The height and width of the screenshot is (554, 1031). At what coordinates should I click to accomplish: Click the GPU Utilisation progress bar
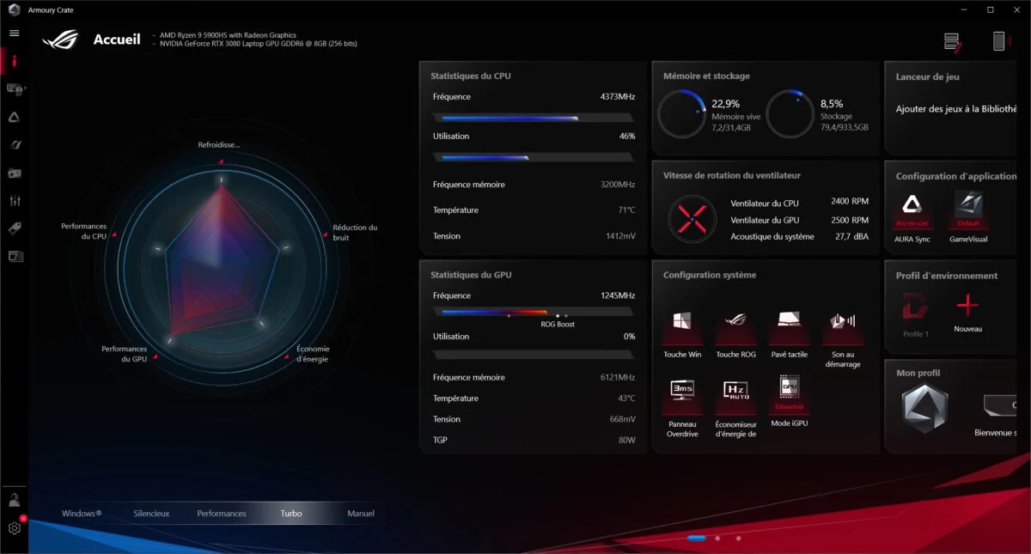click(x=534, y=354)
